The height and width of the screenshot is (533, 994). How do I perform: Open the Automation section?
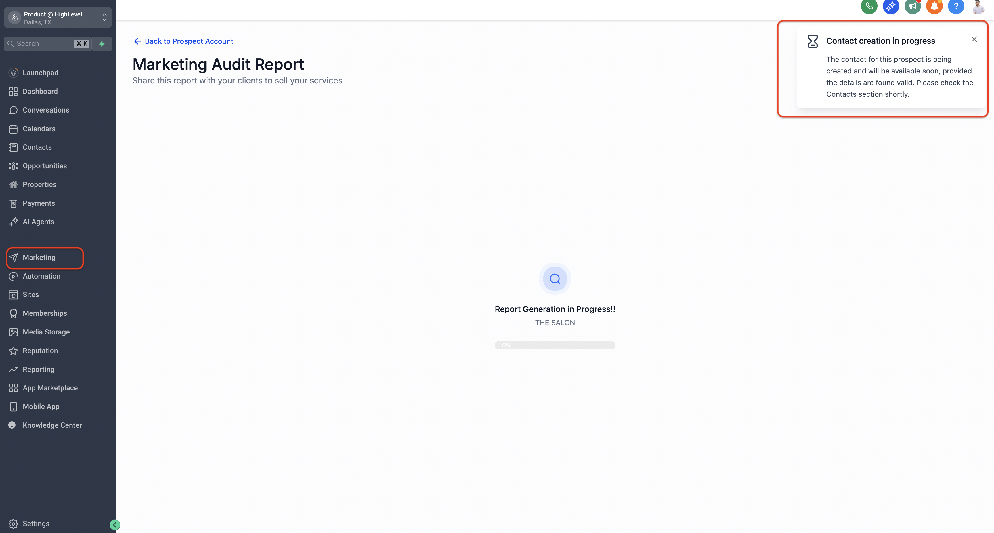(41, 276)
